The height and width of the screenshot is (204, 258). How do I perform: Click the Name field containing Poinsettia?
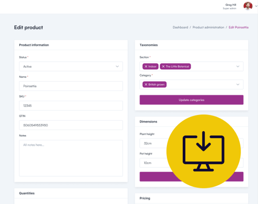71,86
